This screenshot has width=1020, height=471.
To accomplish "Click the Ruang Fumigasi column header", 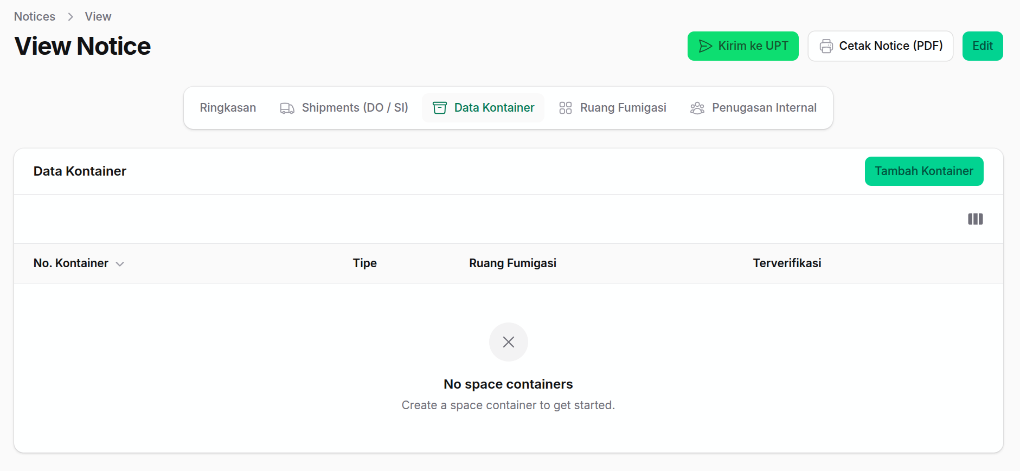I will click(513, 263).
